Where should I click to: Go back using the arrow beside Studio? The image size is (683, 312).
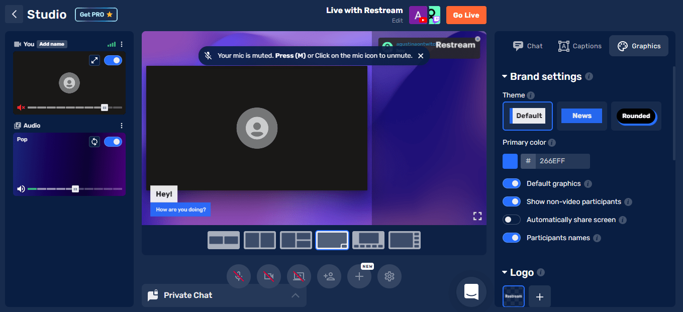coord(14,15)
